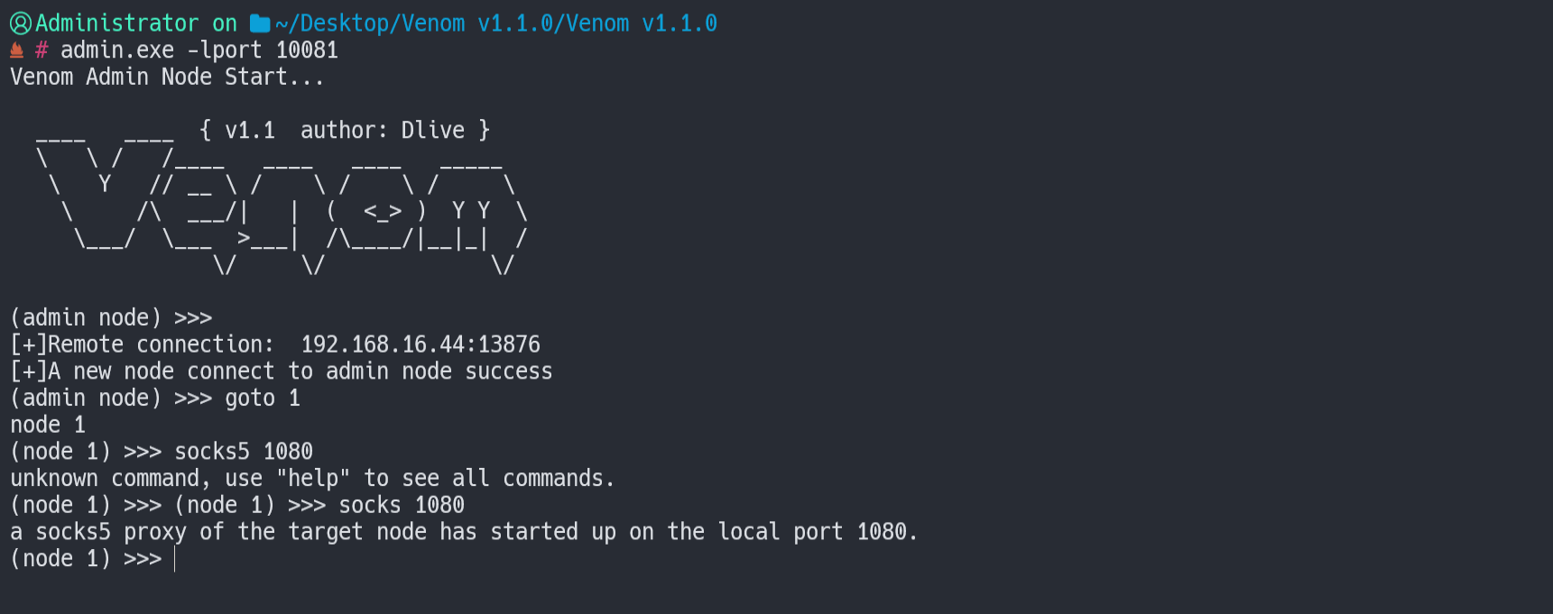Click the new node connect success line
The height and width of the screenshot is (614, 1553).
click(281, 371)
